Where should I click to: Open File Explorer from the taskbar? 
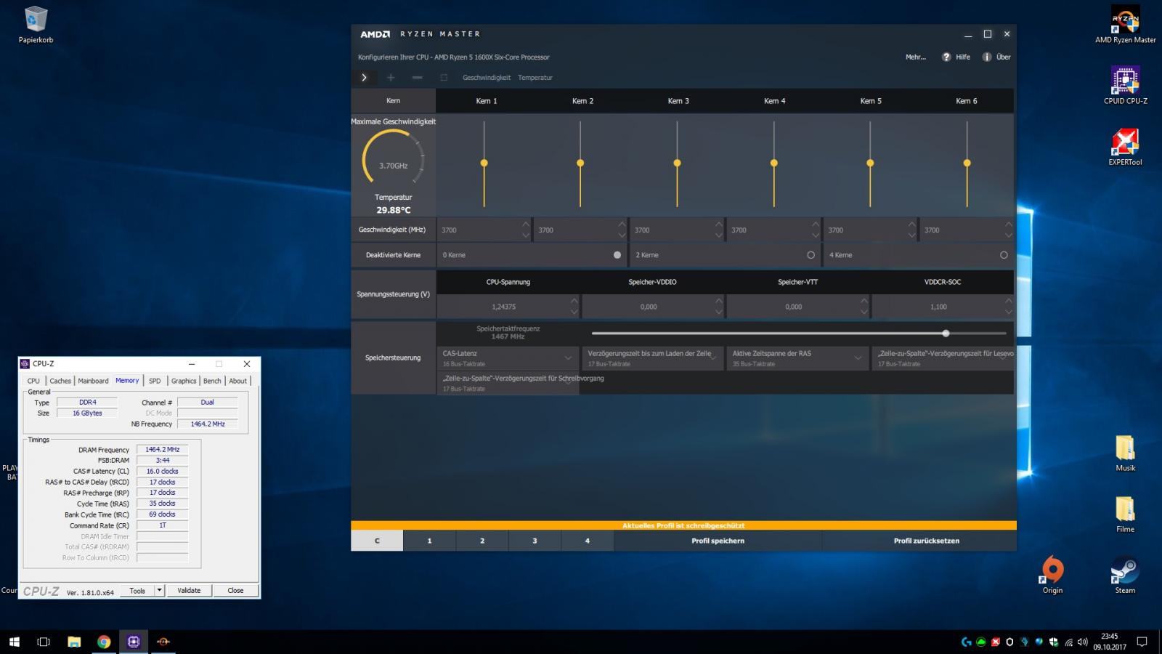coord(74,642)
